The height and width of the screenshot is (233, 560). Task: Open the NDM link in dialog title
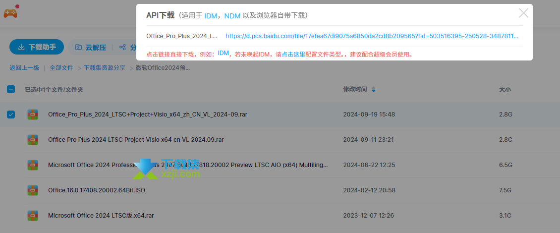pyautogui.click(x=232, y=15)
